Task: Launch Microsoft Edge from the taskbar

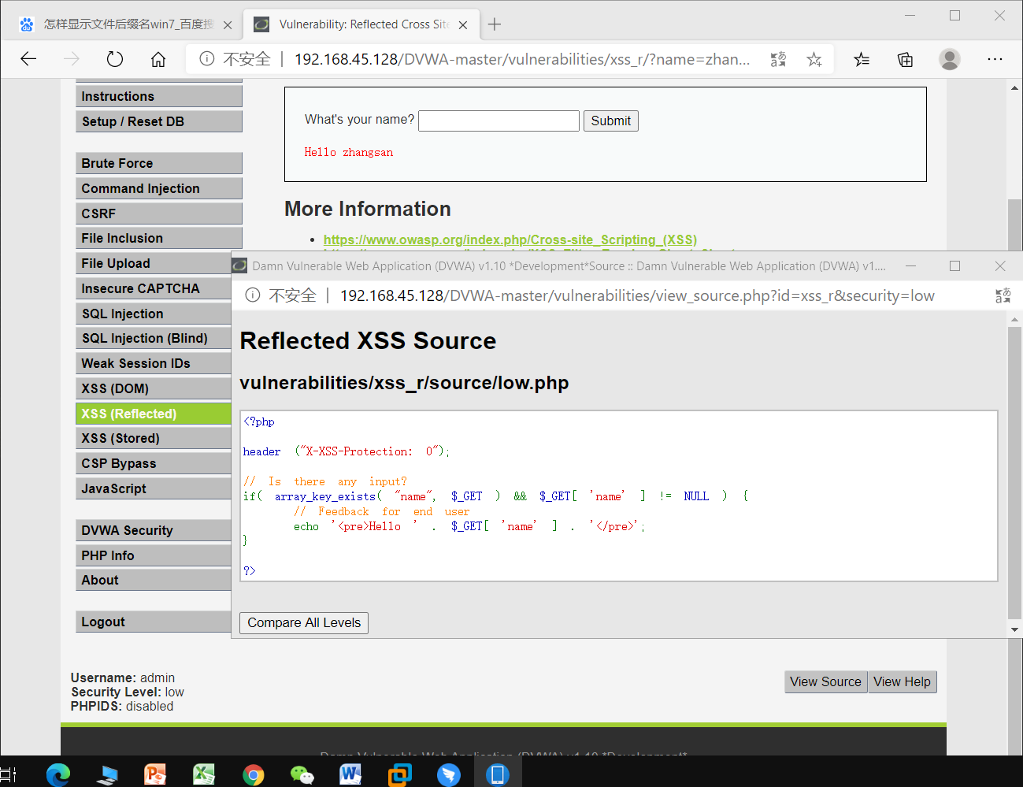Action: click(x=57, y=774)
